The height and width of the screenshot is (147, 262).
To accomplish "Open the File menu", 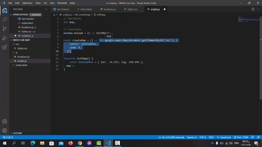I will 10,3.
